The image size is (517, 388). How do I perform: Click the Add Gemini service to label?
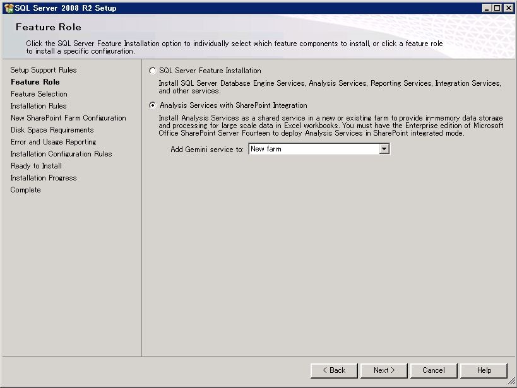[x=206, y=150]
